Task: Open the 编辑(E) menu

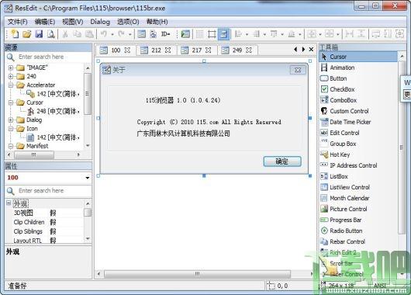Action: click(x=45, y=22)
